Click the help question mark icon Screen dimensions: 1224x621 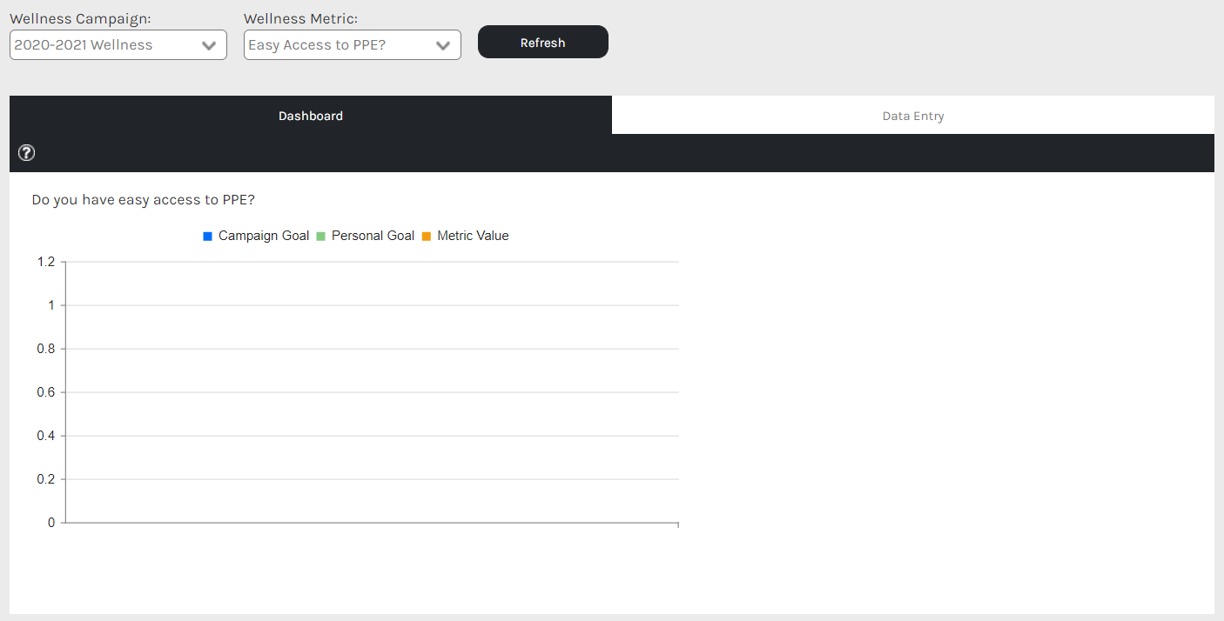27,153
